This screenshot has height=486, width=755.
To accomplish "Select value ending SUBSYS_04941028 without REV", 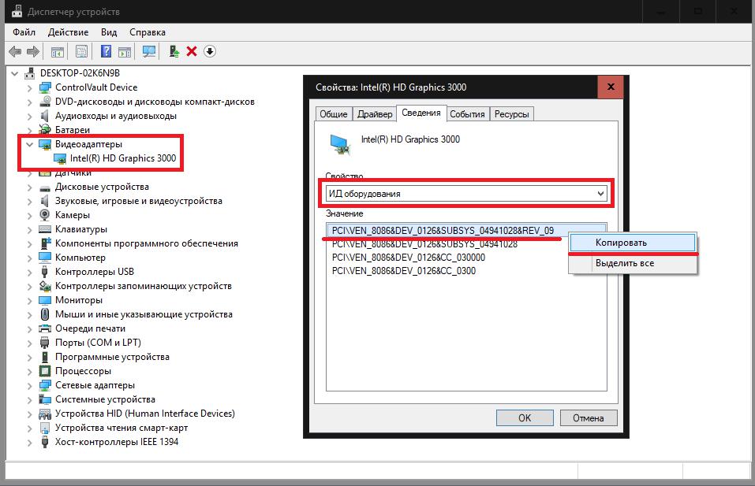I will [x=424, y=243].
